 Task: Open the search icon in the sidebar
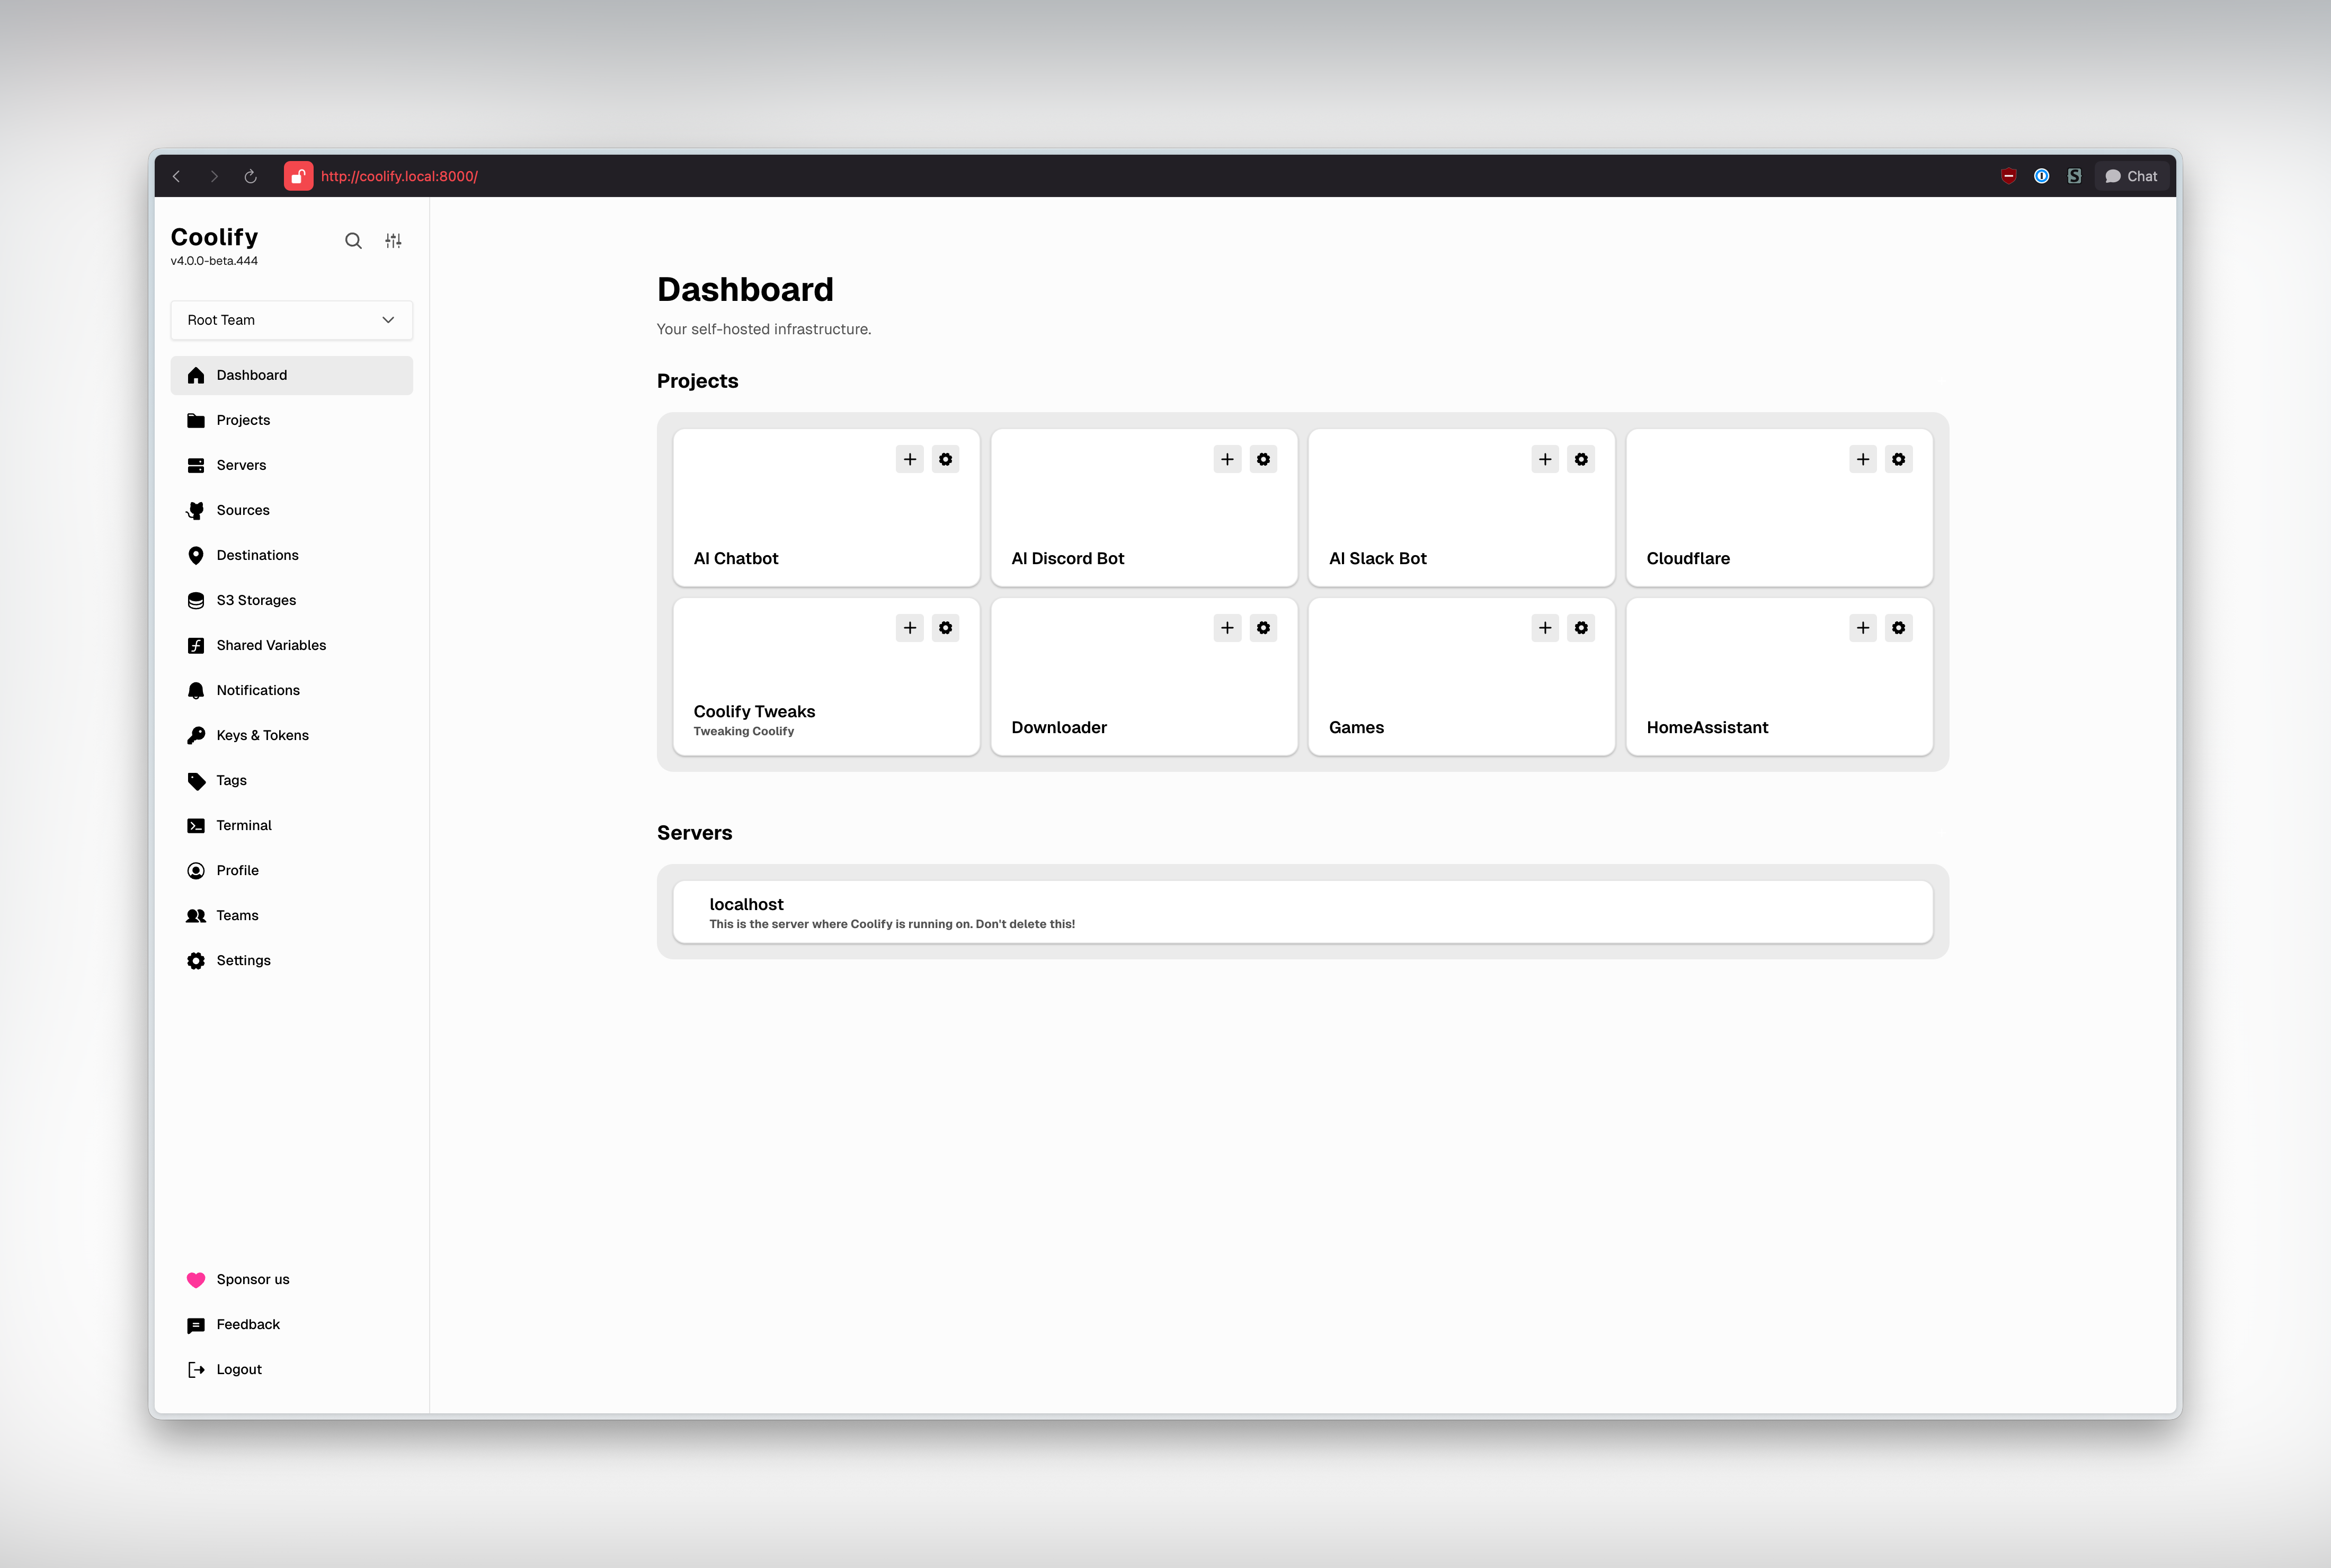(x=354, y=241)
